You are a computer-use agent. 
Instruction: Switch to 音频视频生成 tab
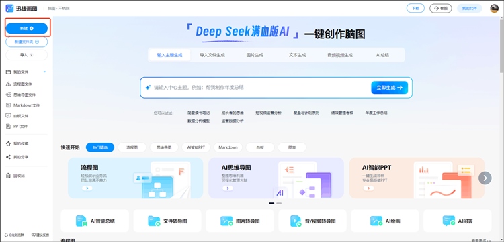pos(340,55)
